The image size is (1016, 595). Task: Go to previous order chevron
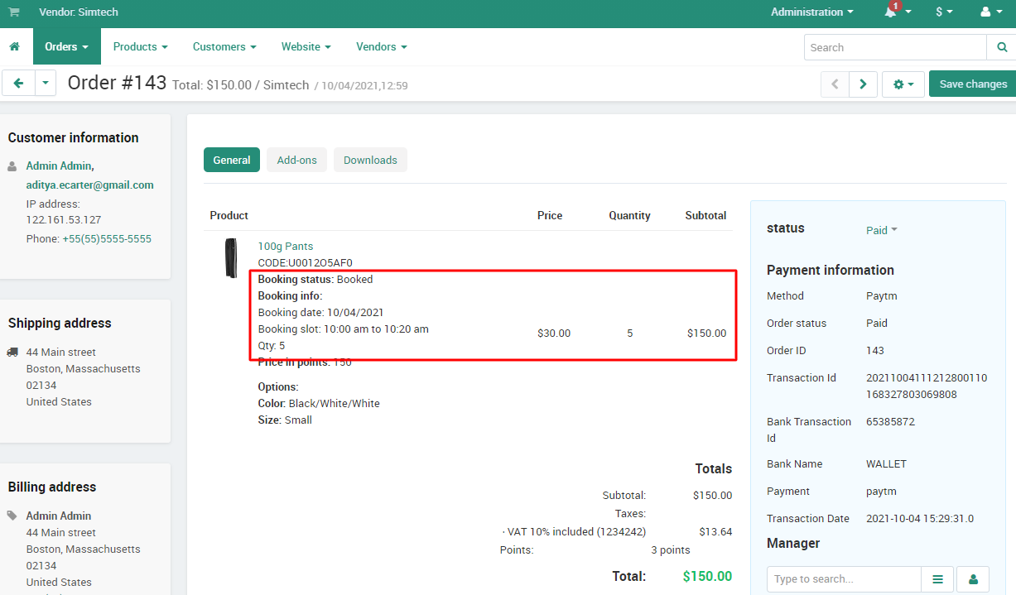(x=835, y=84)
